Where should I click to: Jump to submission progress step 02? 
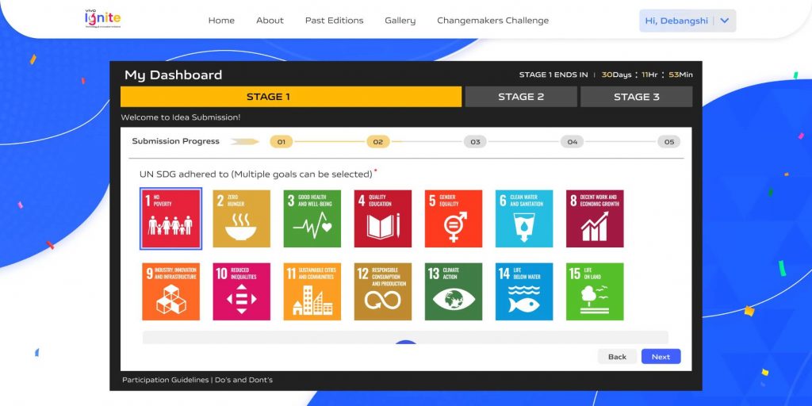click(x=378, y=142)
